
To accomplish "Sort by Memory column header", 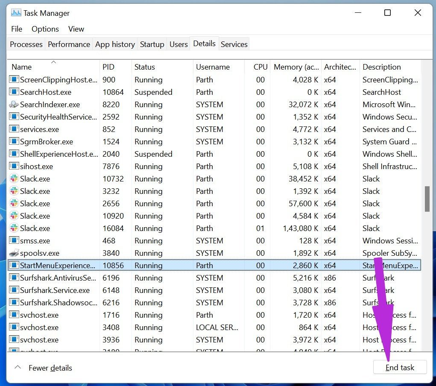I will pyautogui.click(x=296, y=67).
